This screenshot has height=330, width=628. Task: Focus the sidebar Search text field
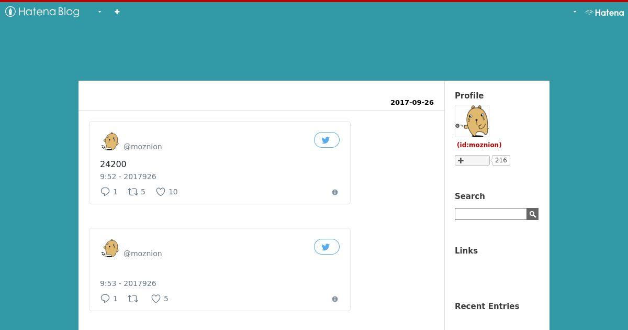pos(491,214)
